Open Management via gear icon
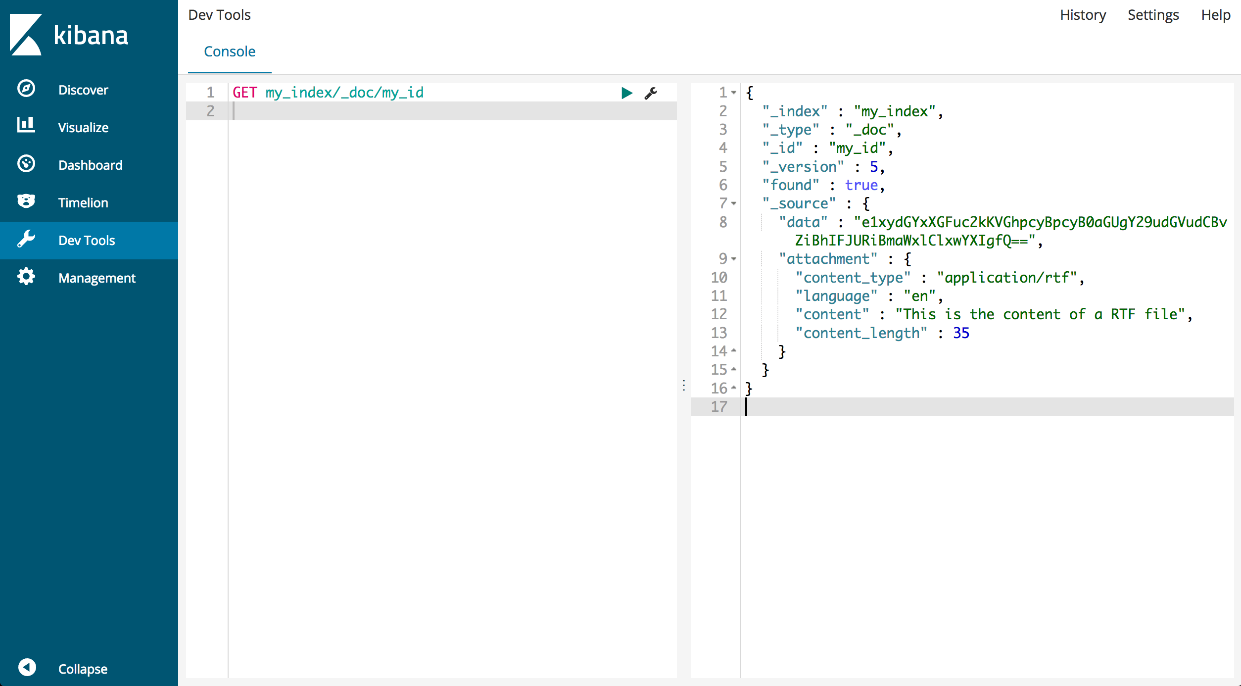The width and height of the screenshot is (1241, 686). (26, 277)
